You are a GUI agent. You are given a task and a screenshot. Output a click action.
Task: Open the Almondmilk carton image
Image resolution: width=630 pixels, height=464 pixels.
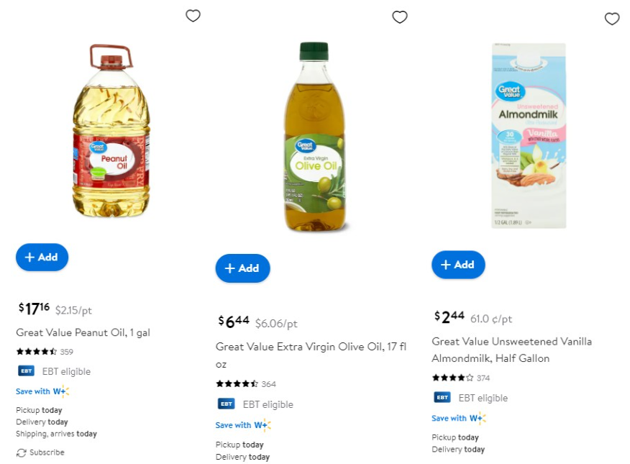pos(529,135)
